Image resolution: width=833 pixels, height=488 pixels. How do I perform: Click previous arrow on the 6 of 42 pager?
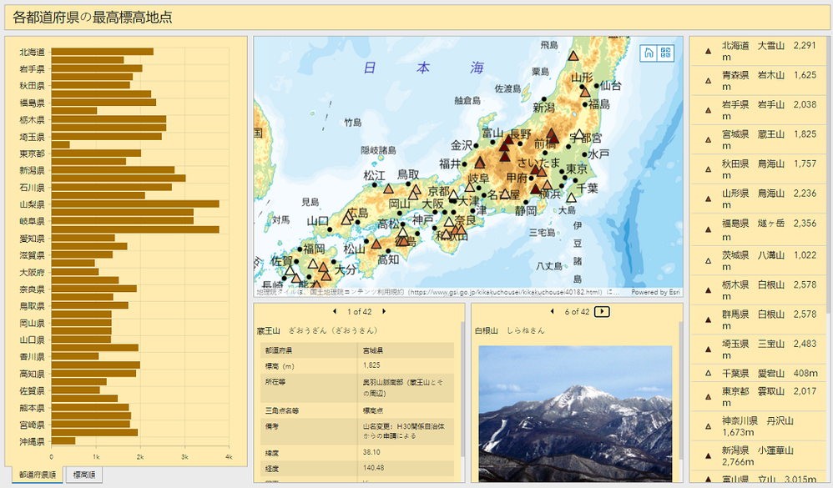pos(551,310)
